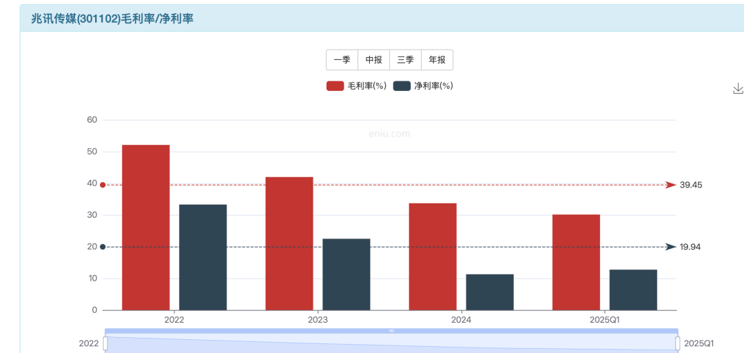Toggle the 净利率(%) legend series
This screenshot has width=744, height=353.
[x=423, y=86]
